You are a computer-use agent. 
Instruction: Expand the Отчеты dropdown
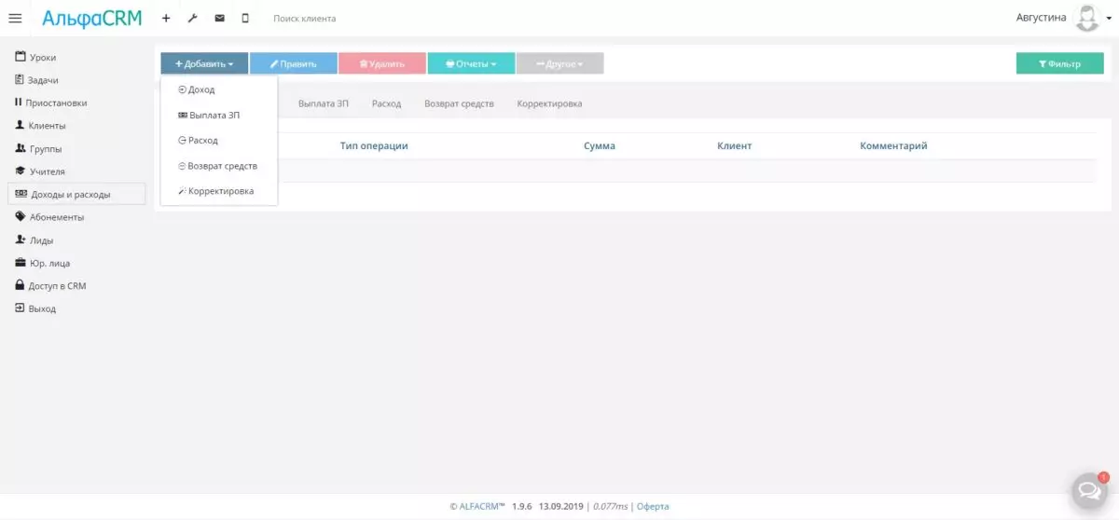point(471,63)
